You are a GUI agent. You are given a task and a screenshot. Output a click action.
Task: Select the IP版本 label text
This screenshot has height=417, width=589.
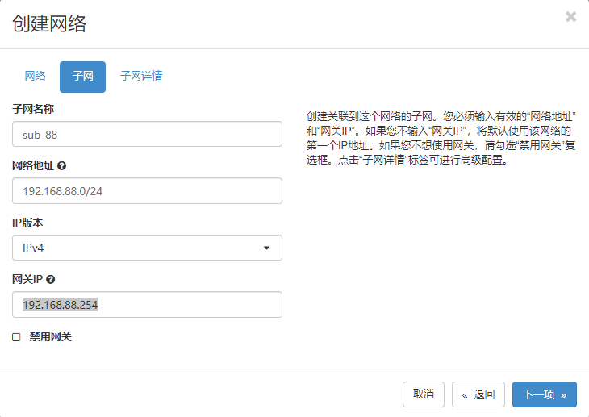click(x=27, y=223)
